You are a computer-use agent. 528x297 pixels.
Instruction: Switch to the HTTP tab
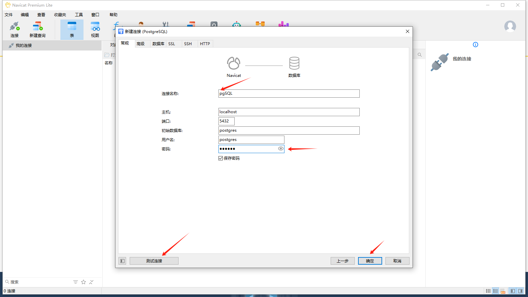pos(206,44)
